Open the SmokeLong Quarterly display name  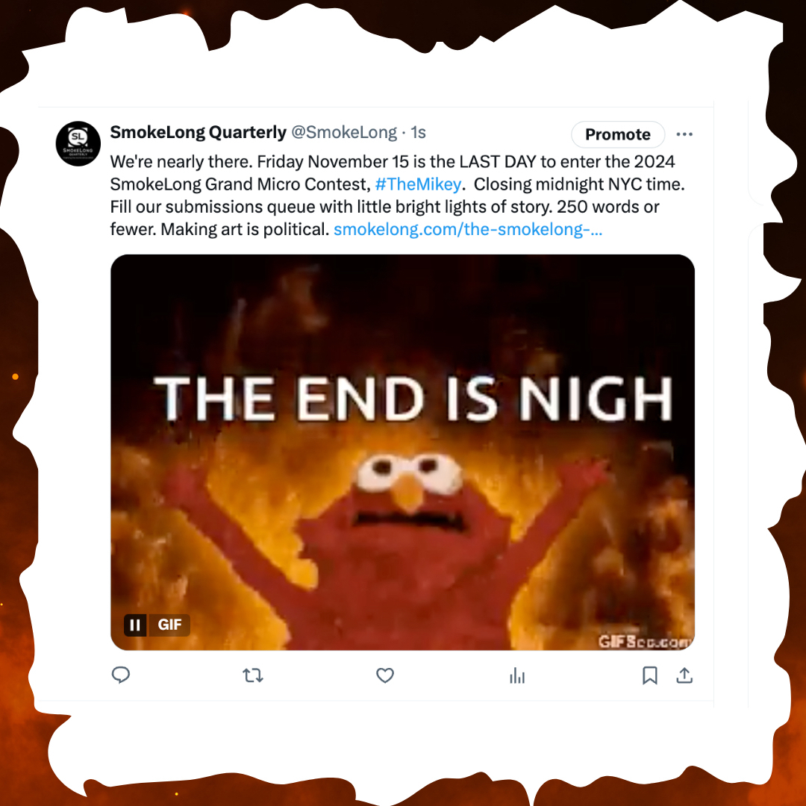(198, 132)
